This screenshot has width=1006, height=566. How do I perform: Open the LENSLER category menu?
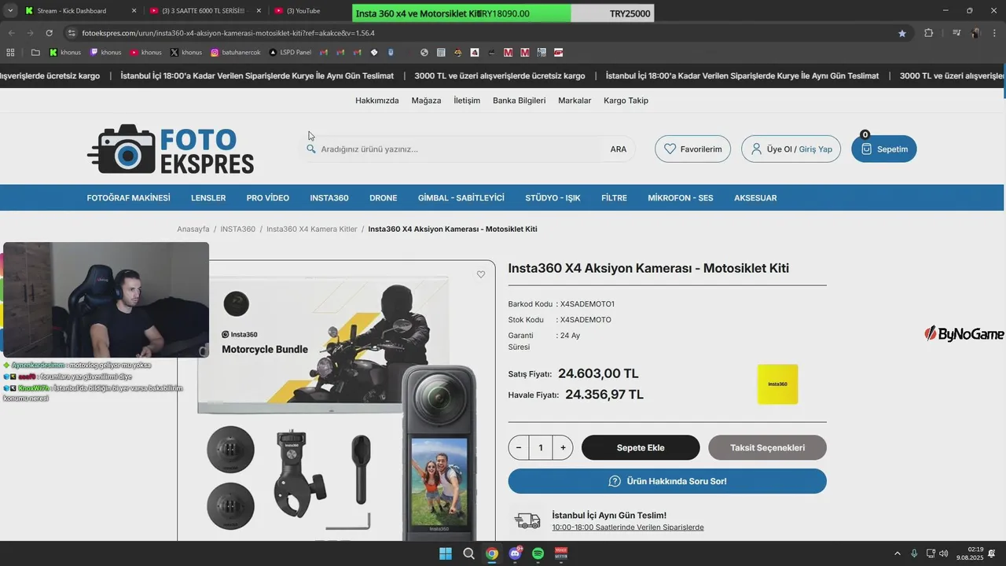[x=208, y=198]
